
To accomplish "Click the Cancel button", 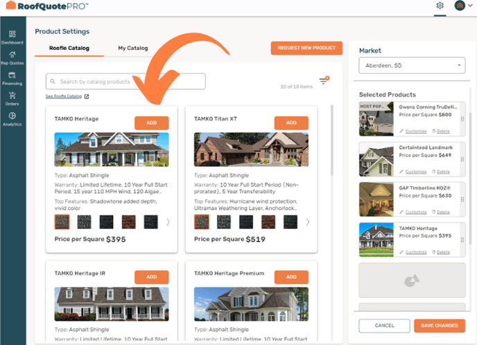I will 385,326.
